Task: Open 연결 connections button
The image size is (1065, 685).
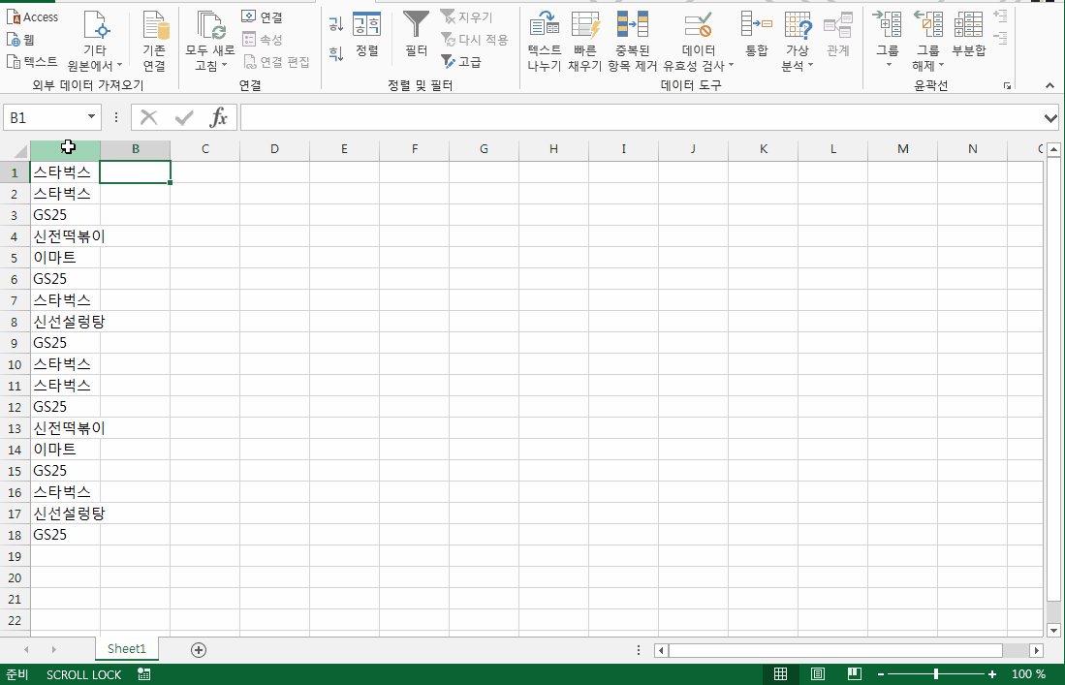Action: [x=263, y=17]
